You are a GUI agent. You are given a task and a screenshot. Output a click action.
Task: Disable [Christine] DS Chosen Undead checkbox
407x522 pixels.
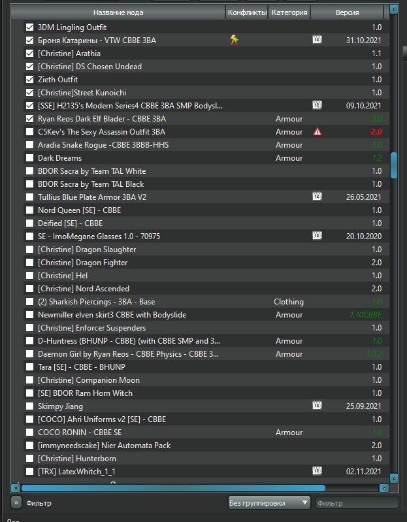(29, 66)
